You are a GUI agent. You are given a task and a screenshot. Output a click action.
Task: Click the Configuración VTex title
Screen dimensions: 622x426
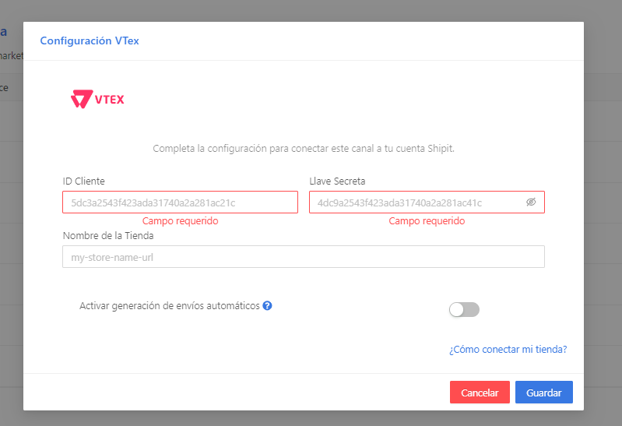90,41
